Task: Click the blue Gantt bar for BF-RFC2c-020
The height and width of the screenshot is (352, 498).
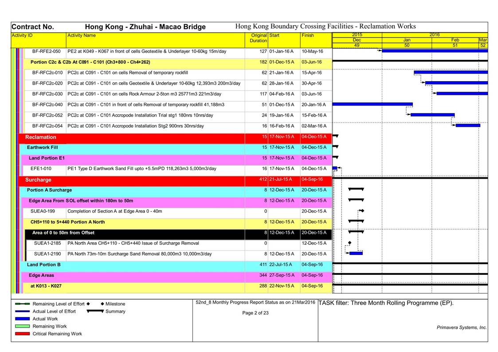Action: tap(457, 83)
